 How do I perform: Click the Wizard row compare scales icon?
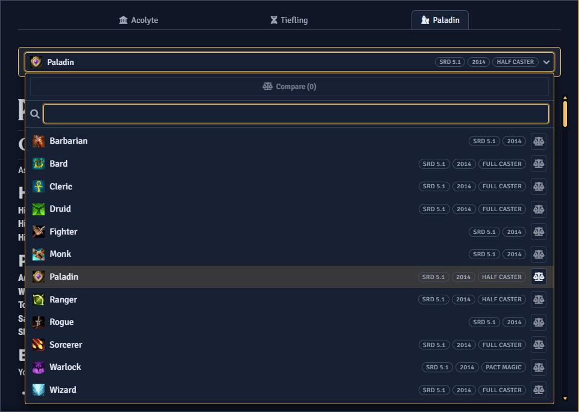click(539, 390)
